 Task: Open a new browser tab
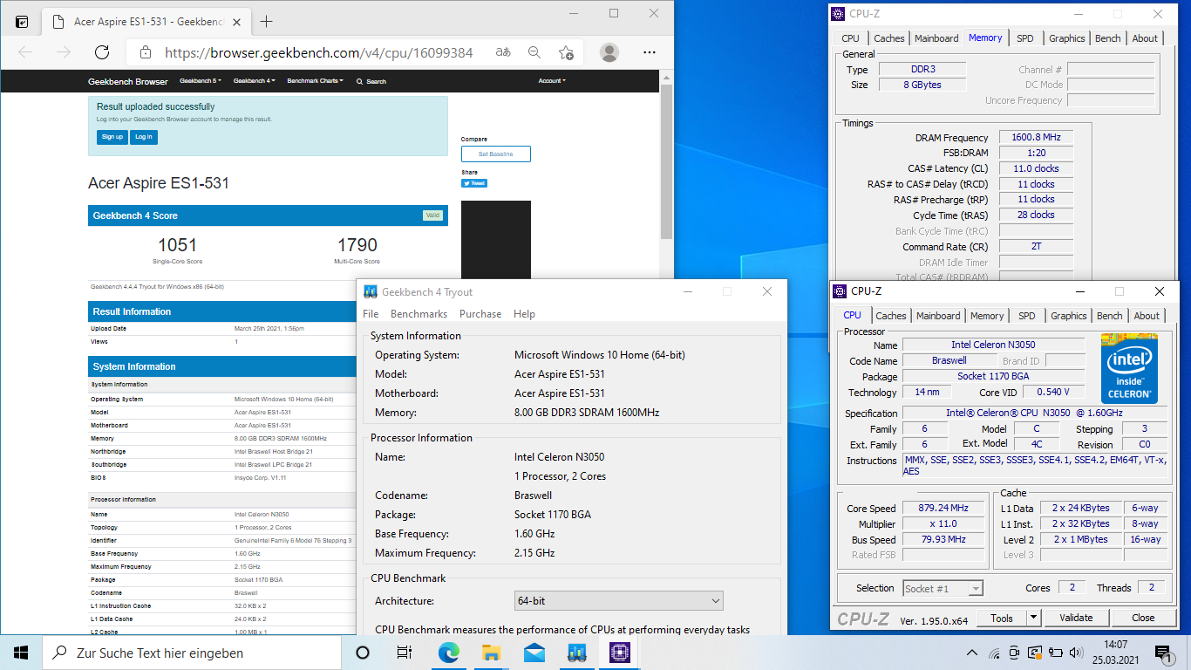(x=266, y=21)
